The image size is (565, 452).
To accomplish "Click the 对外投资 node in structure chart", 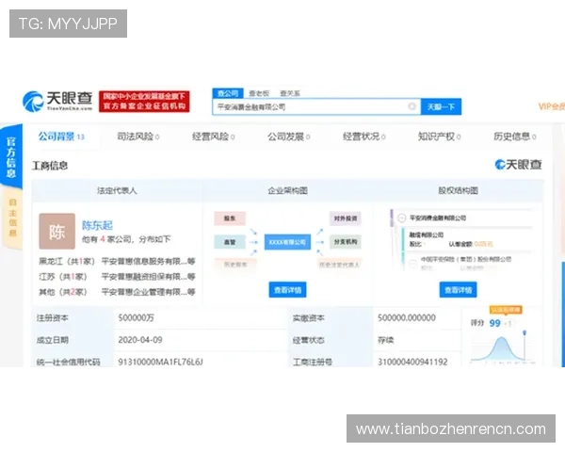I will (x=346, y=218).
